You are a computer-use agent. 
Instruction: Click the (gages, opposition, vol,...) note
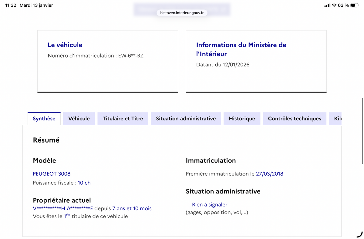pyautogui.click(x=217, y=212)
